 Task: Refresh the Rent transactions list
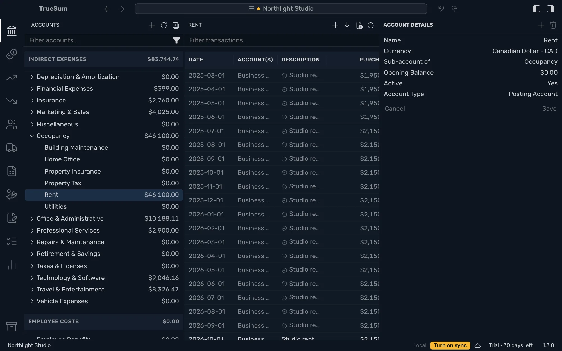coord(371,25)
